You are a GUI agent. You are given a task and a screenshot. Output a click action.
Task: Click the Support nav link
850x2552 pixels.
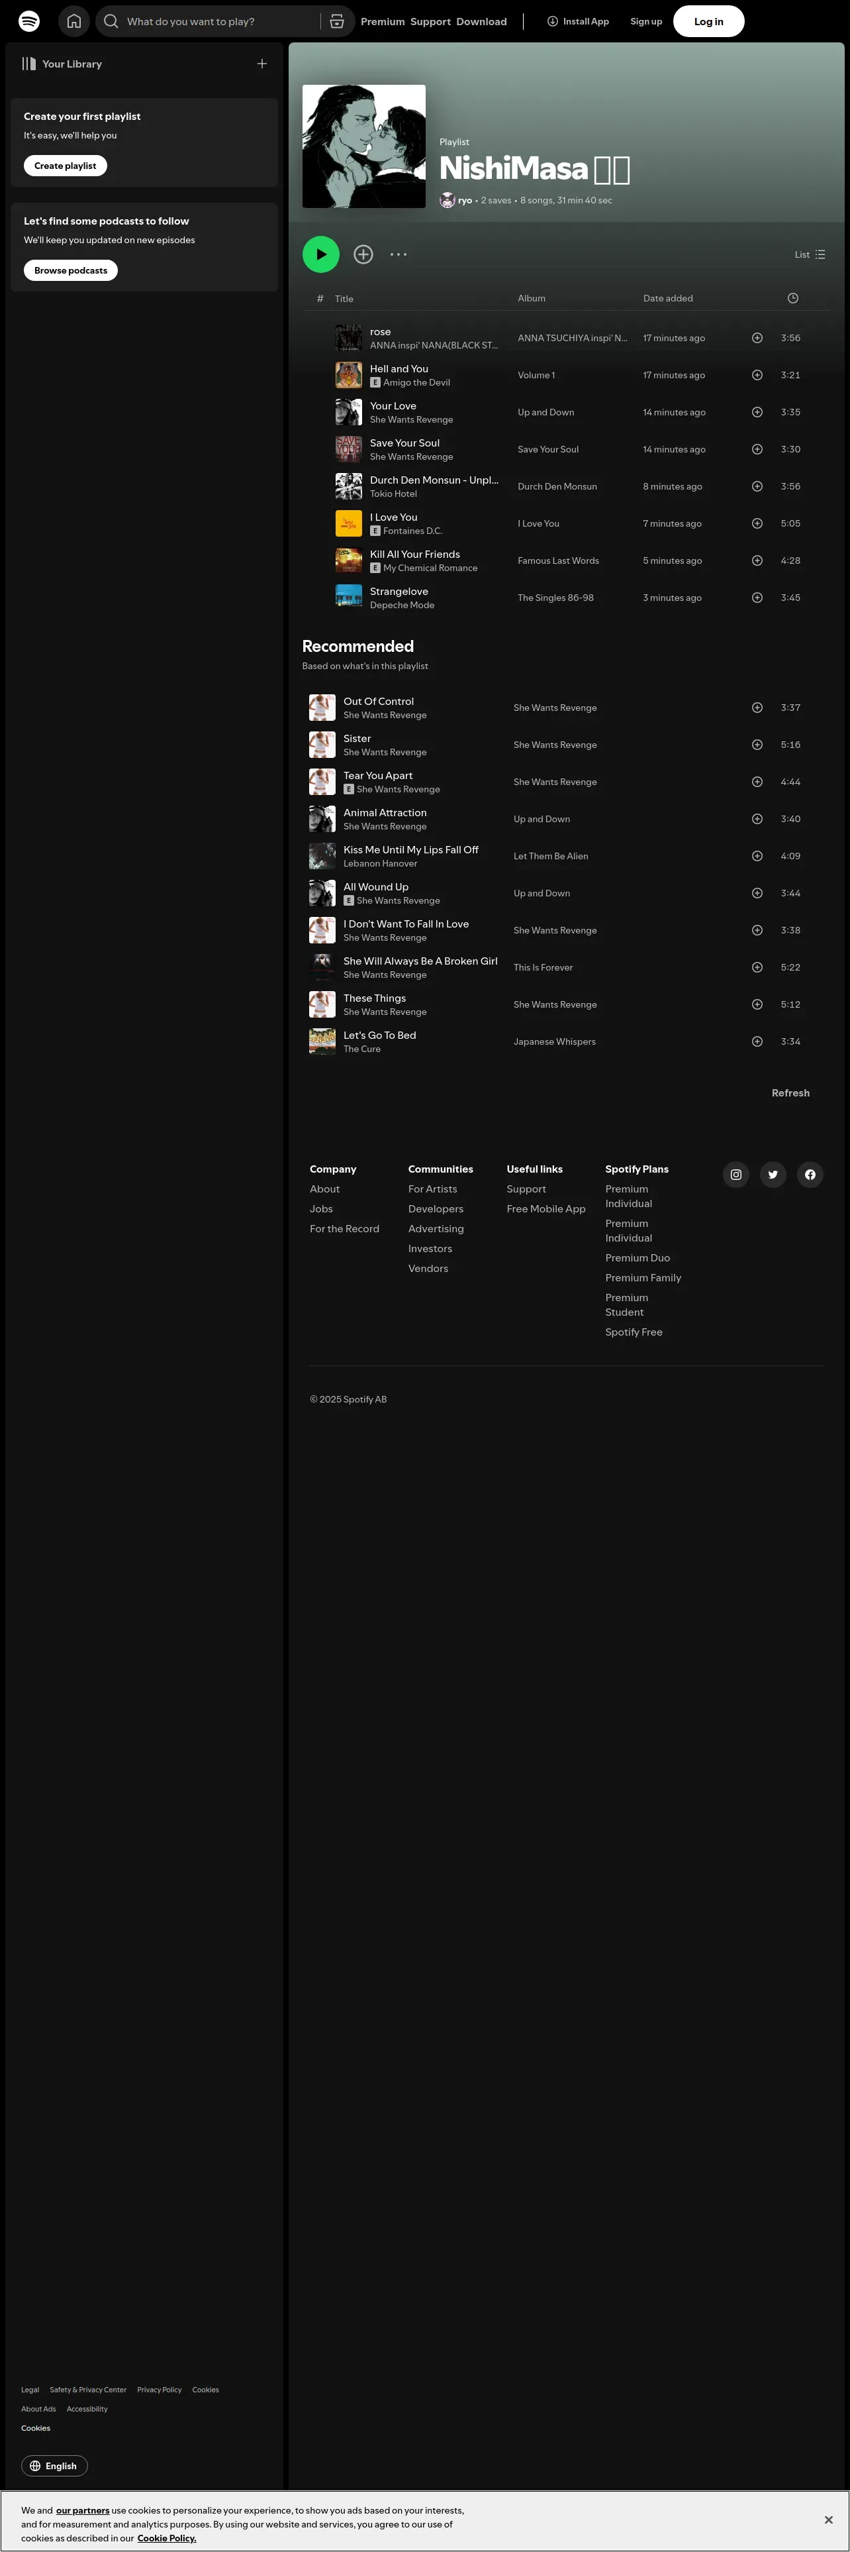(430, 22)
